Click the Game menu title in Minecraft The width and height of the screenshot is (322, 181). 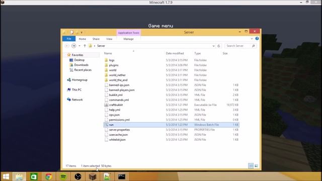pos(161,26)
